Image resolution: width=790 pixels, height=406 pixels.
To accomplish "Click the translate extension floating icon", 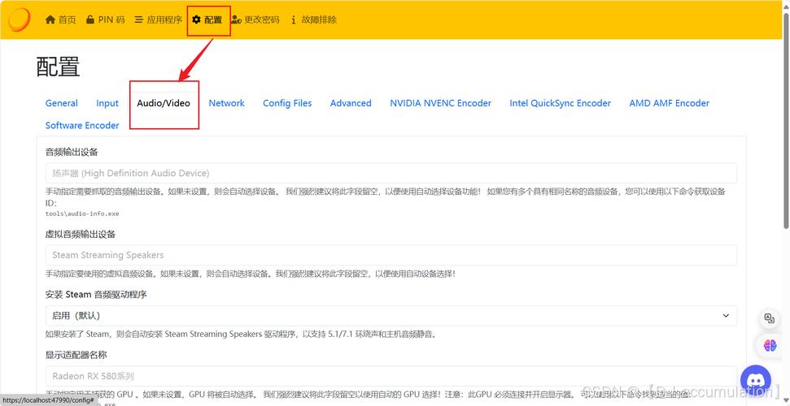I will pos(770,318).
